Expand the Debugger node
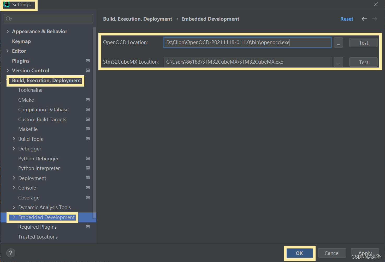This screenshot has width=385, height=262. pos(14,149)
